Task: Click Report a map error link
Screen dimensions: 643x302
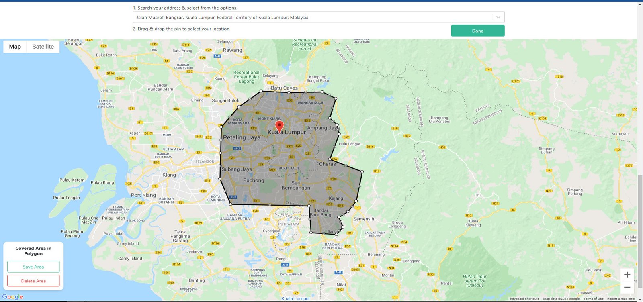Action: [x=621, y=299]
